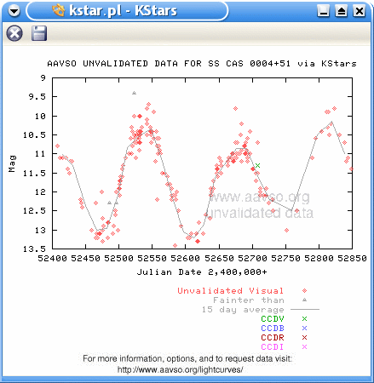This screenshot has width=374, height=383.
Task: Click the dark red CCDR legend cross
Action: pos(304,337)
